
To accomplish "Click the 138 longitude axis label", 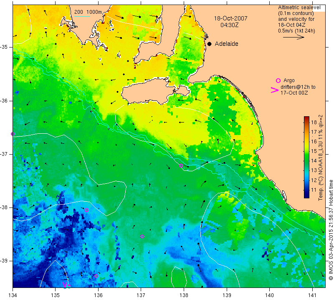I will 184,295.
